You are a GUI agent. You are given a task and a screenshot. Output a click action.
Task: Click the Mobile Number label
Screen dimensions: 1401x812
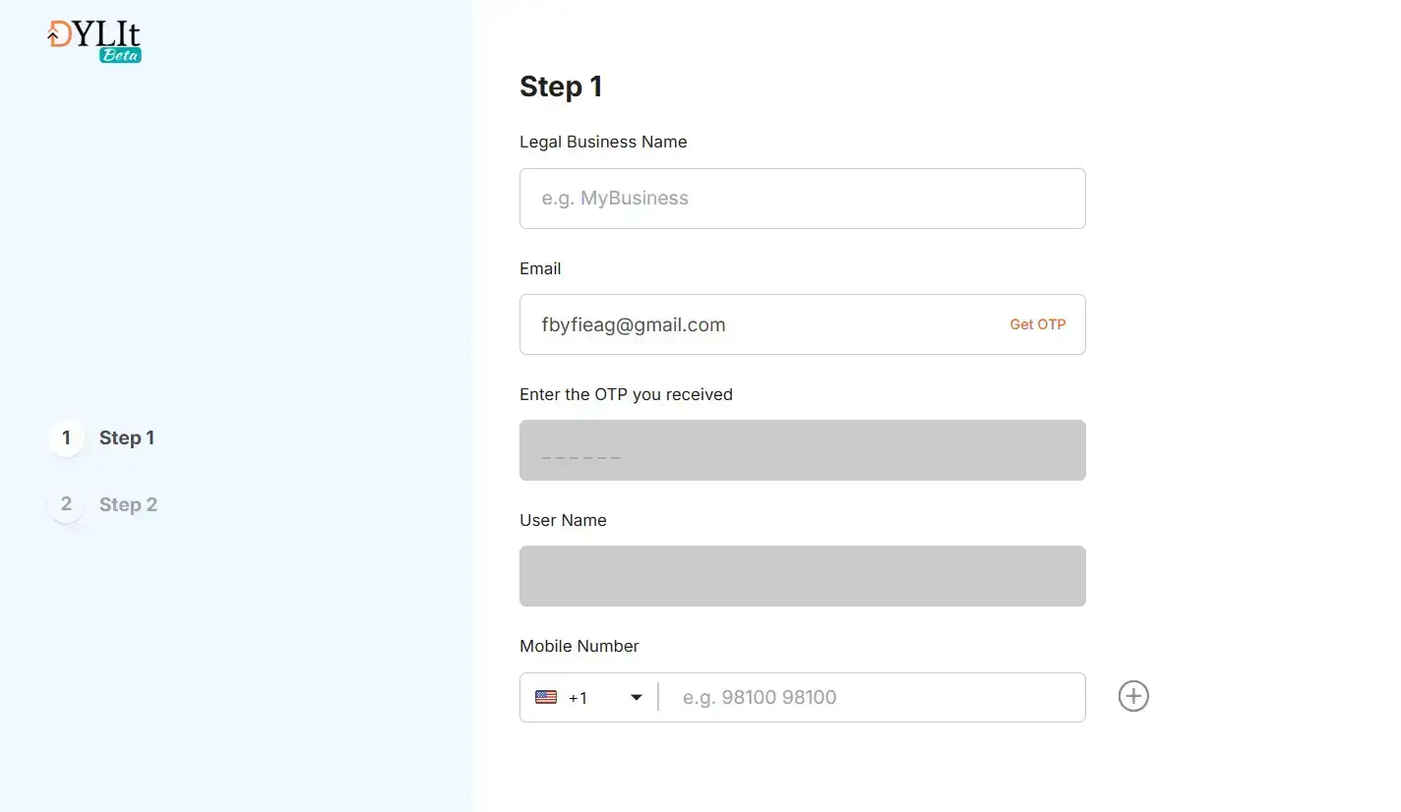579,646
